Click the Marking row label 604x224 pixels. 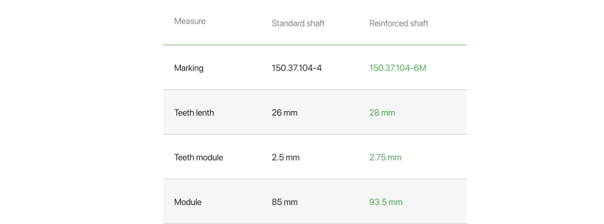coord(189,68)
